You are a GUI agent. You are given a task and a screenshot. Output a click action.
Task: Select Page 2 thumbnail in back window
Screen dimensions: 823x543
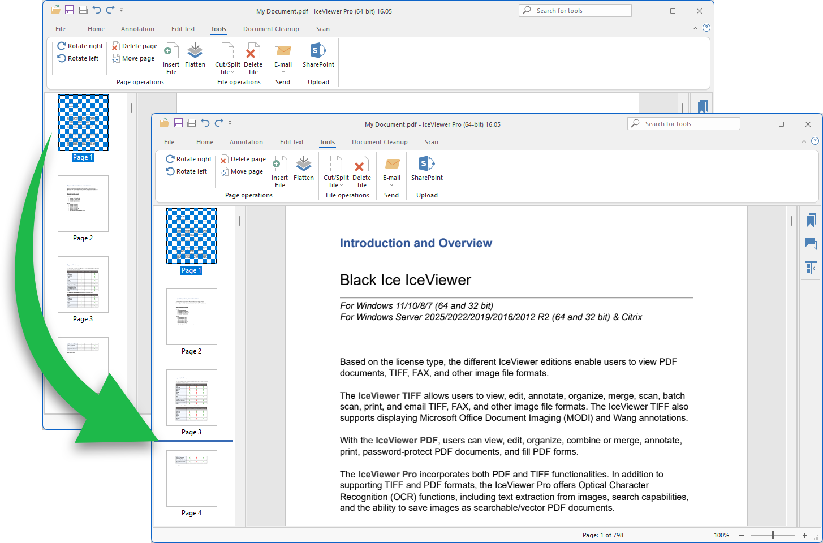pos(83,204)
